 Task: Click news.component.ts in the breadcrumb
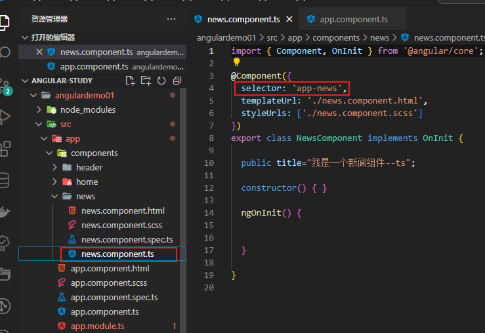pos(448,37)
